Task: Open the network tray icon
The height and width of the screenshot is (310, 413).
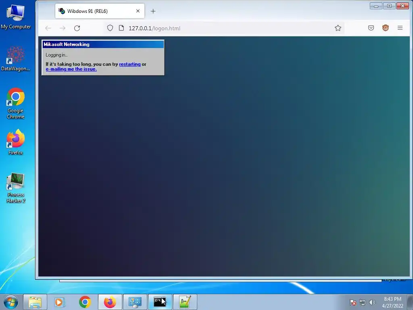Action: click(x=363, y=302)
